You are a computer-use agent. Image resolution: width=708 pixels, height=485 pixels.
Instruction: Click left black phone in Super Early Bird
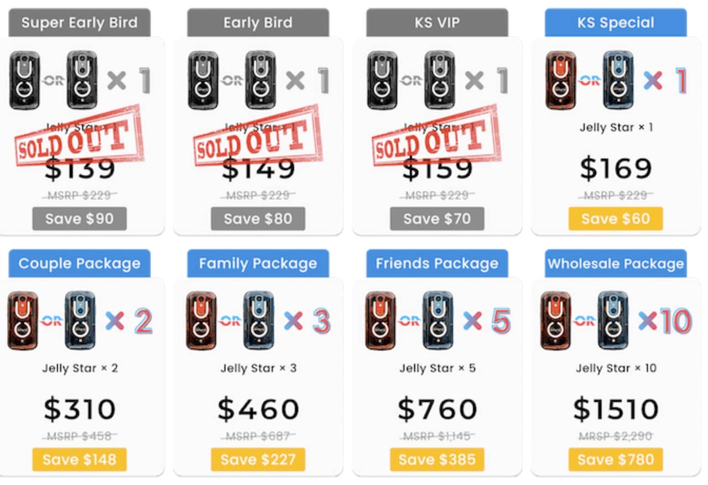tap(25, 81)
